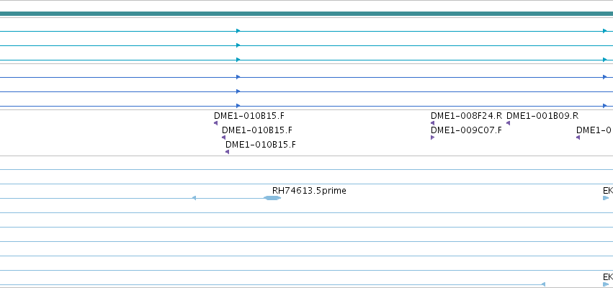Click the left-pointing arrowhead on the RH74613.5prime line
613x288 pixels.
click(x=194, y=198)
